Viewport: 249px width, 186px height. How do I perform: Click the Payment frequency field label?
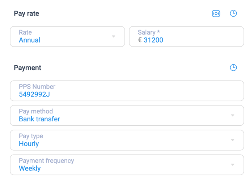click(46, 161)
